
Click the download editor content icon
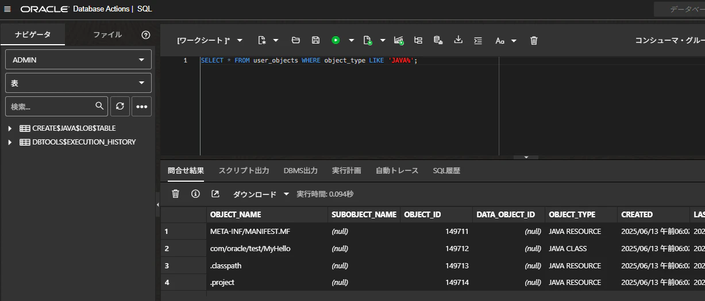[458, 40]
